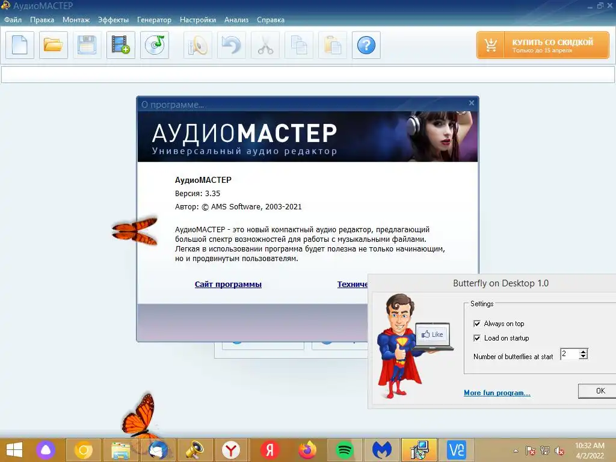Open the Генератор menu
Viewport: 616px width, 462px height.
click(154, 20)
